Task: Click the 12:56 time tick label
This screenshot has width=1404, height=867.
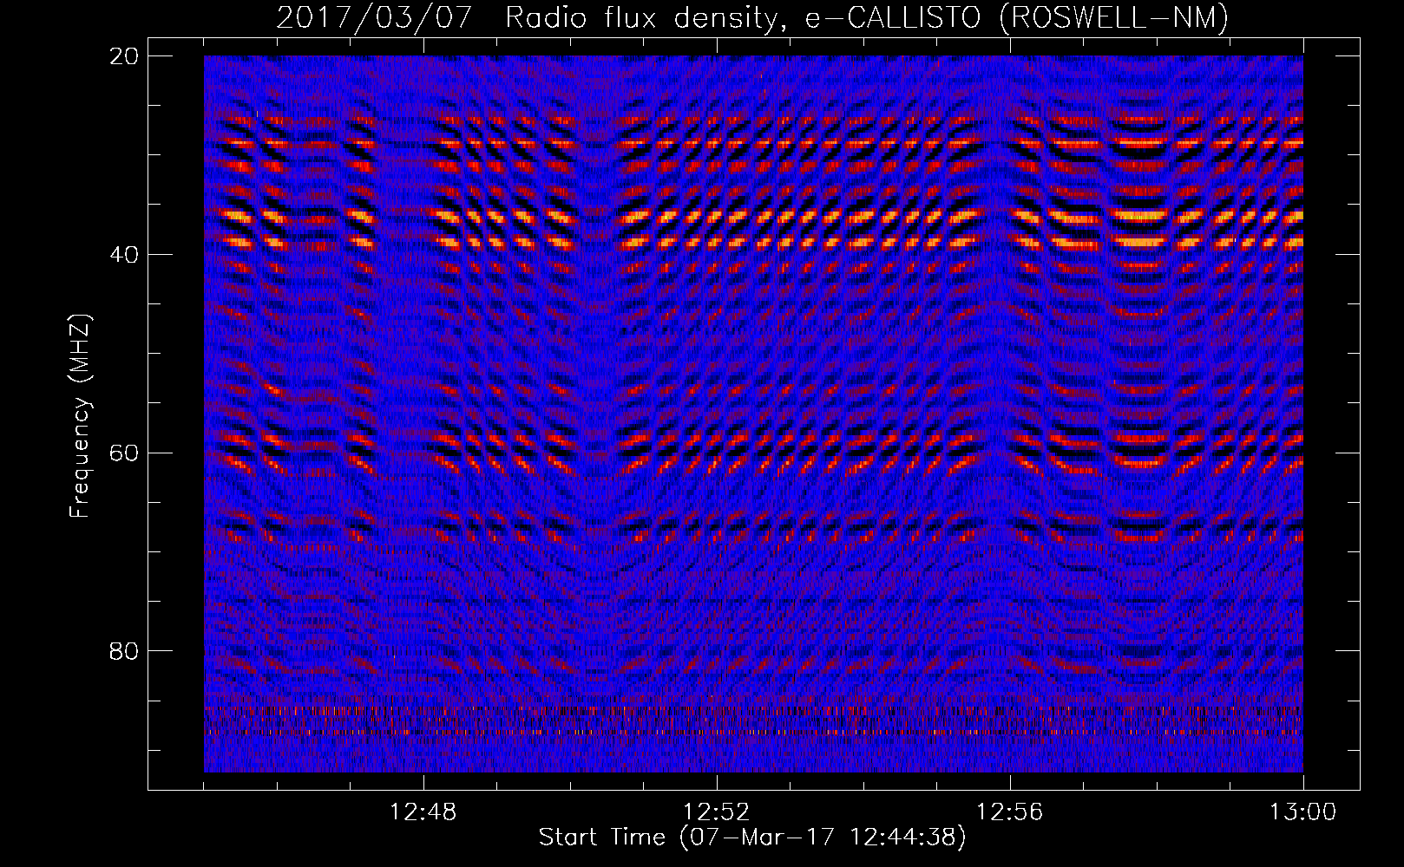Action: [1010, 812]
